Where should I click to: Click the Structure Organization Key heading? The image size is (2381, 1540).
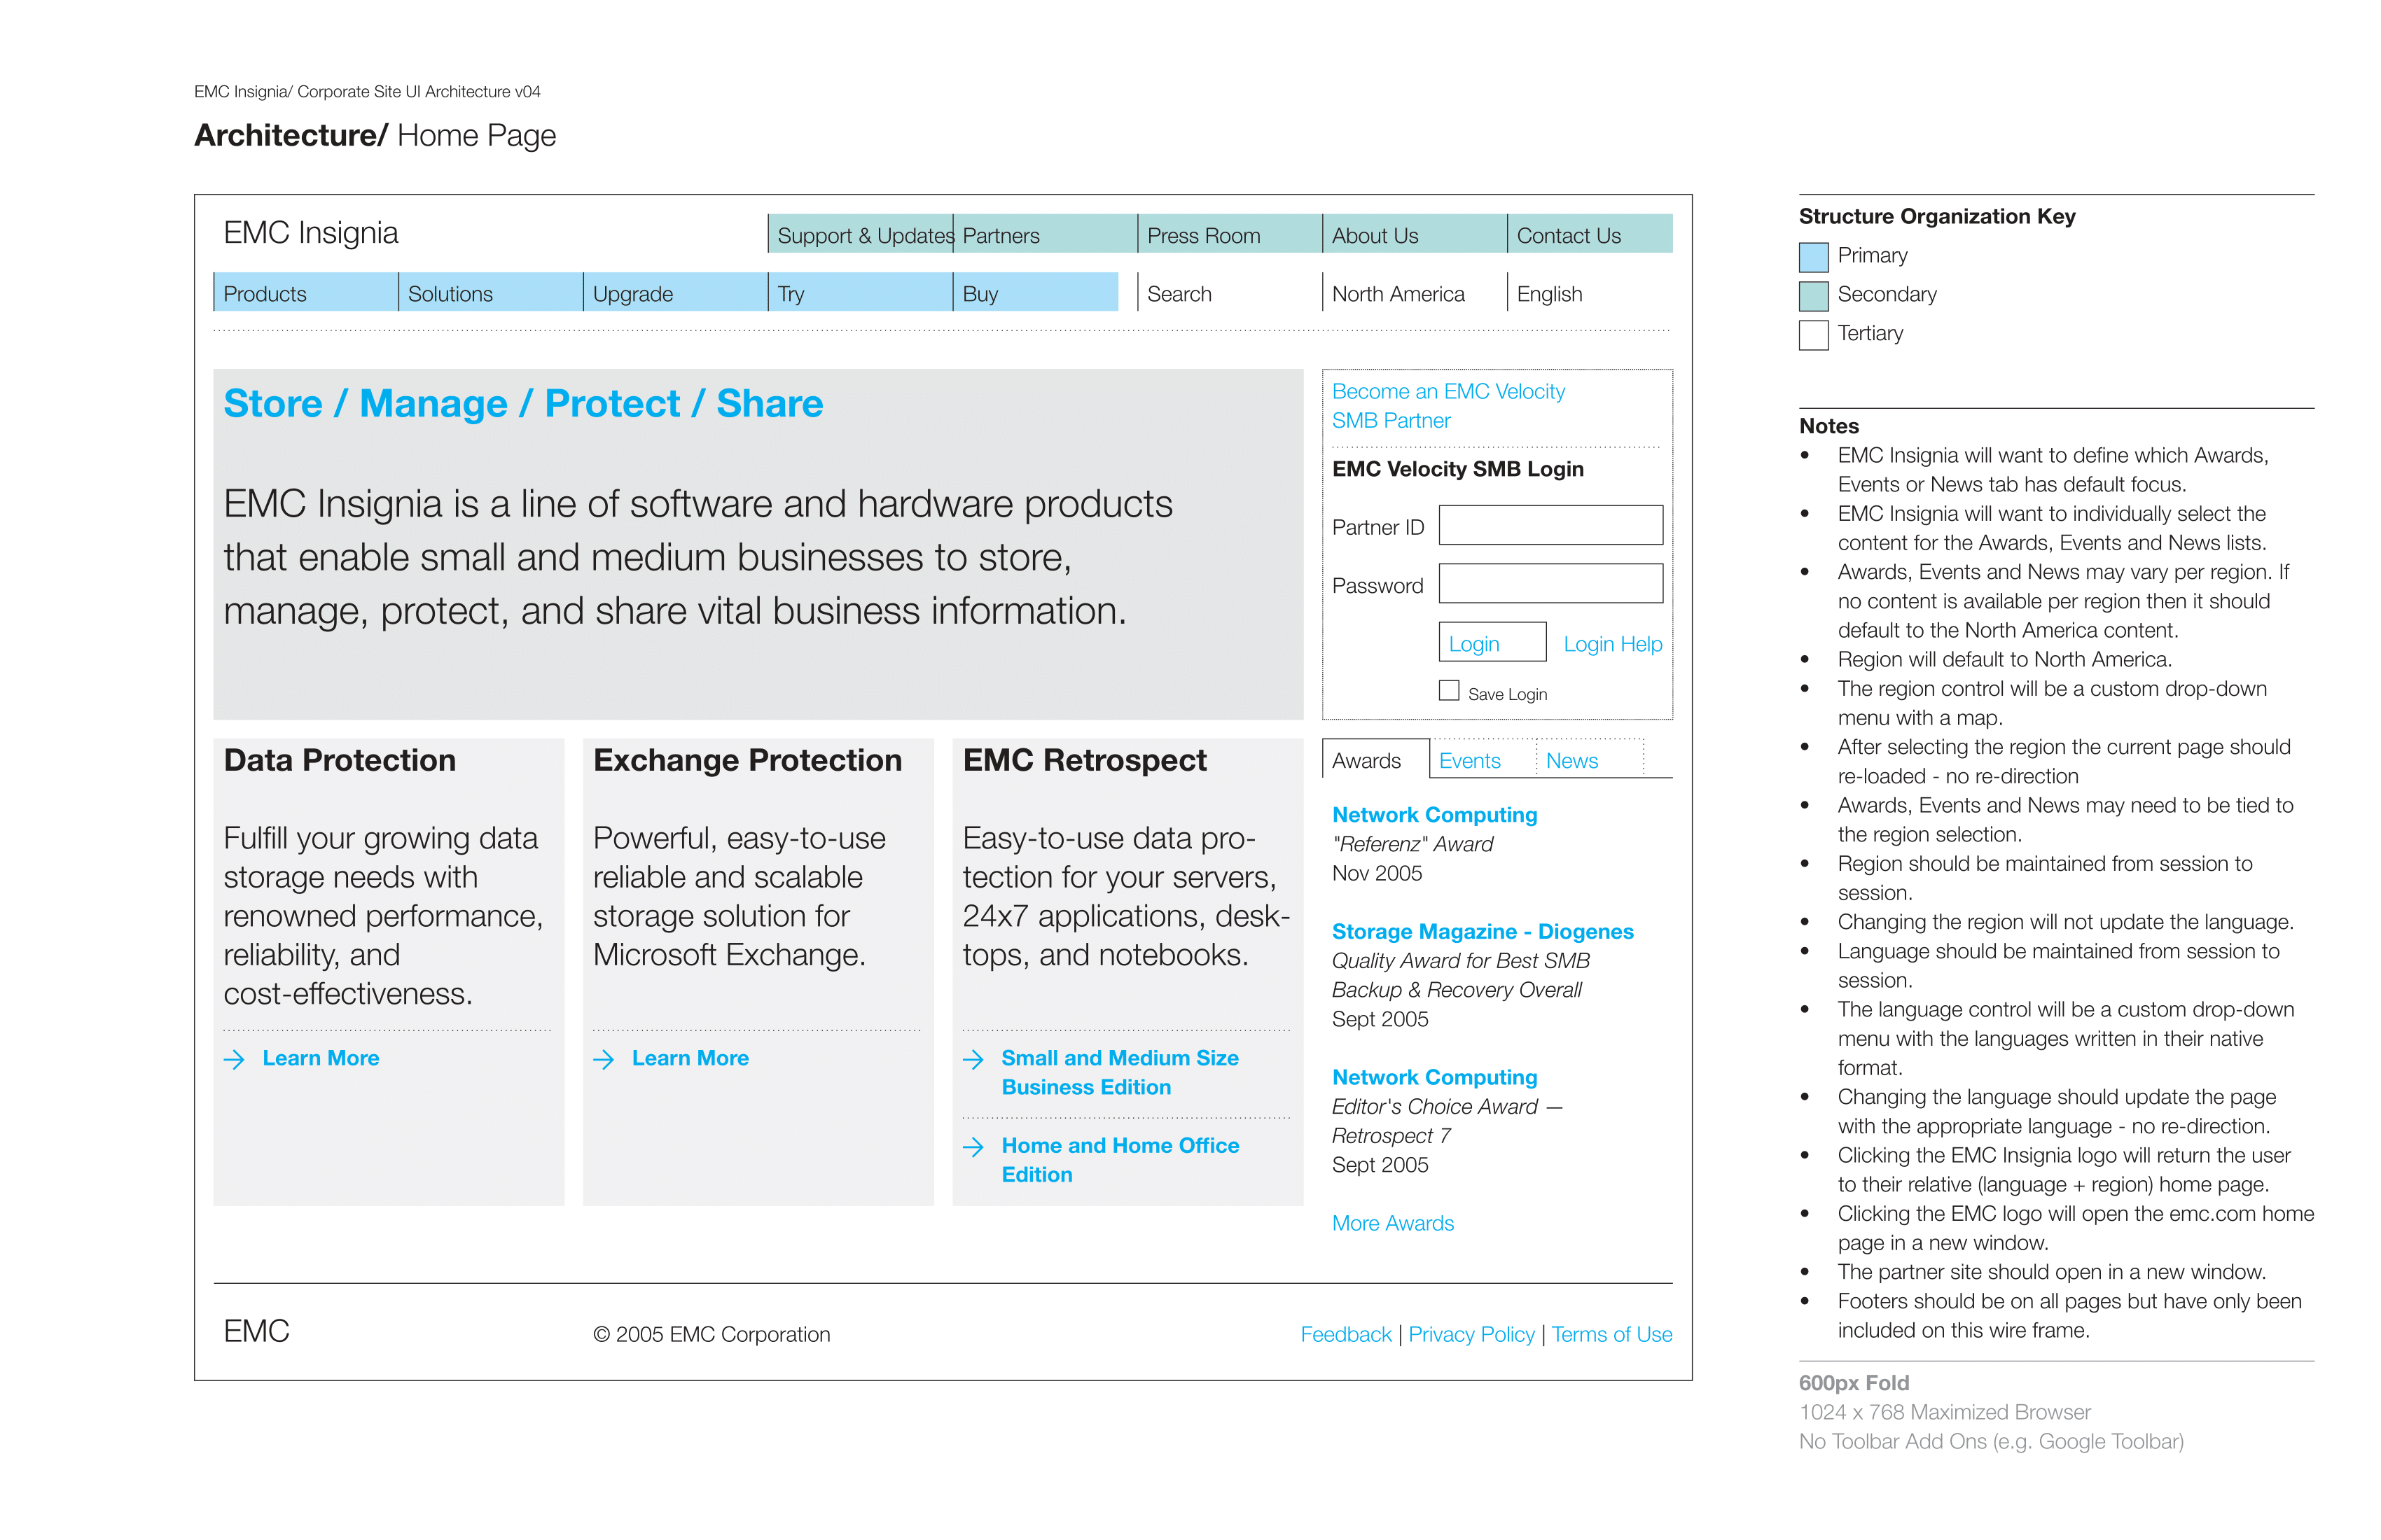(1937, 216)
